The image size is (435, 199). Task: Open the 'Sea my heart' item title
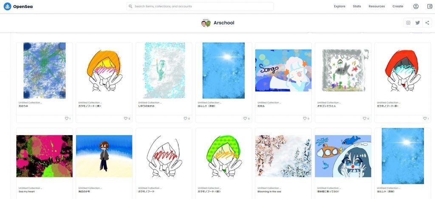coord(27,191)
